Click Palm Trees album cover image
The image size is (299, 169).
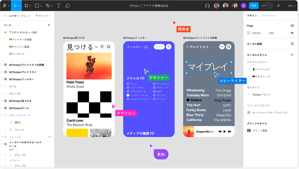tap(89, 66)
